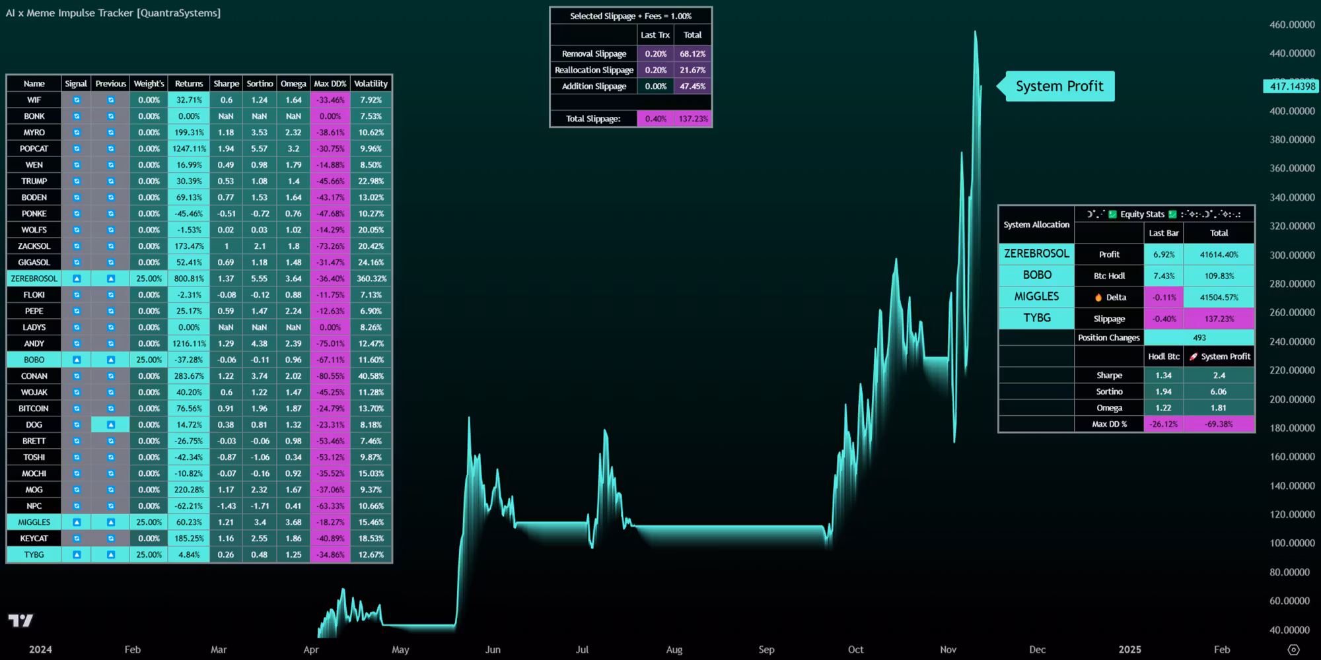
Task: Click DOG's Previous column arrow icon
Action: (x=111, y=425)
